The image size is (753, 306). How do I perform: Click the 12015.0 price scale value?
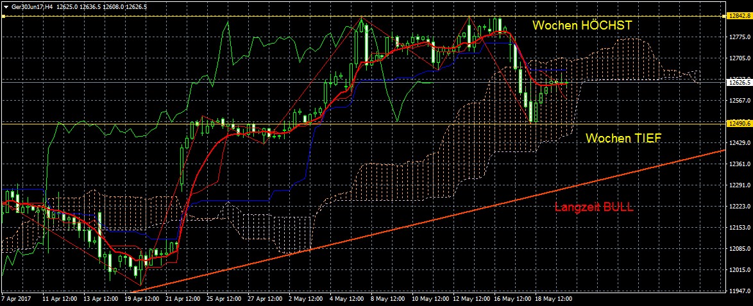click(x=740, y=269)
